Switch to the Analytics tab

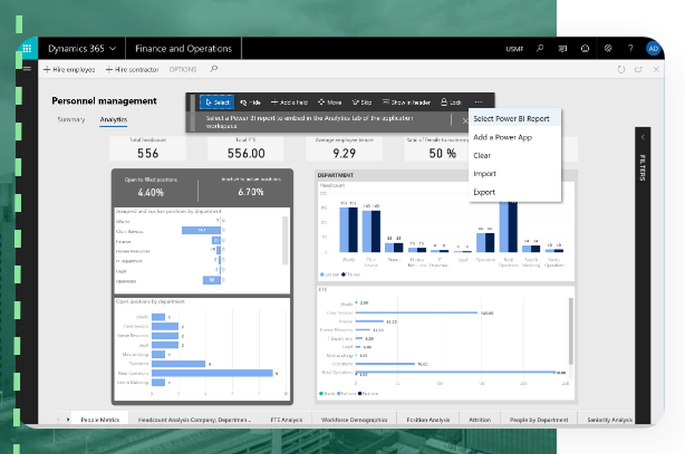[114, 119]
